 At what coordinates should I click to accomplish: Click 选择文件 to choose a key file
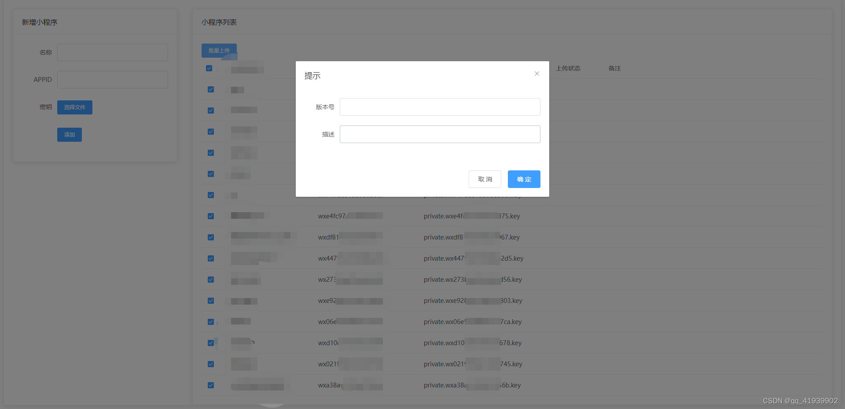click(74, 107)
